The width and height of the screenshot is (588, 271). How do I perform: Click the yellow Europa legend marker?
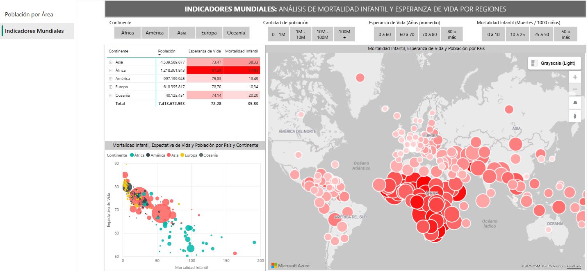point(182,155)
